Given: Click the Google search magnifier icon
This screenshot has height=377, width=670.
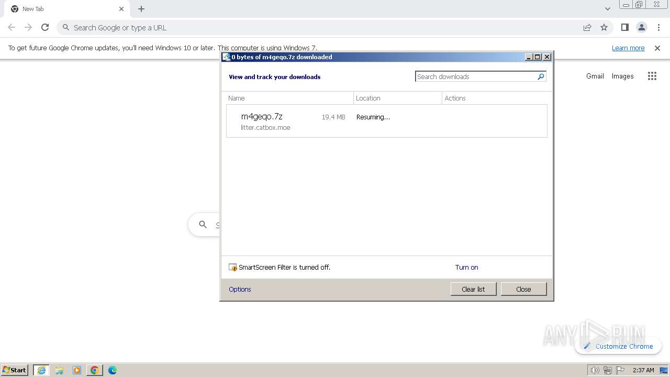Looking at the screenshot, I should tap(203, 225).
